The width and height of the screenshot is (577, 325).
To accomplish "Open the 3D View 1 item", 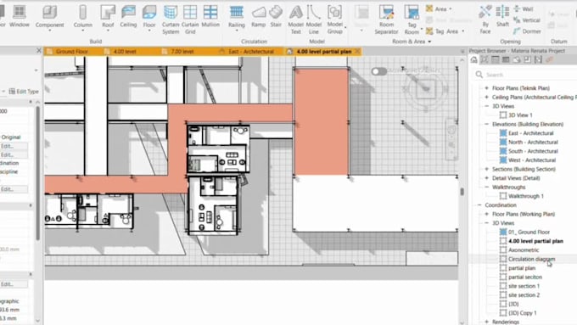I will click(x=520, y=115).
